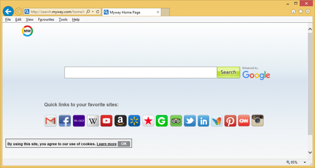
Task: Open the Help menu
Action: pyautogui.click(x=76, y=19)
